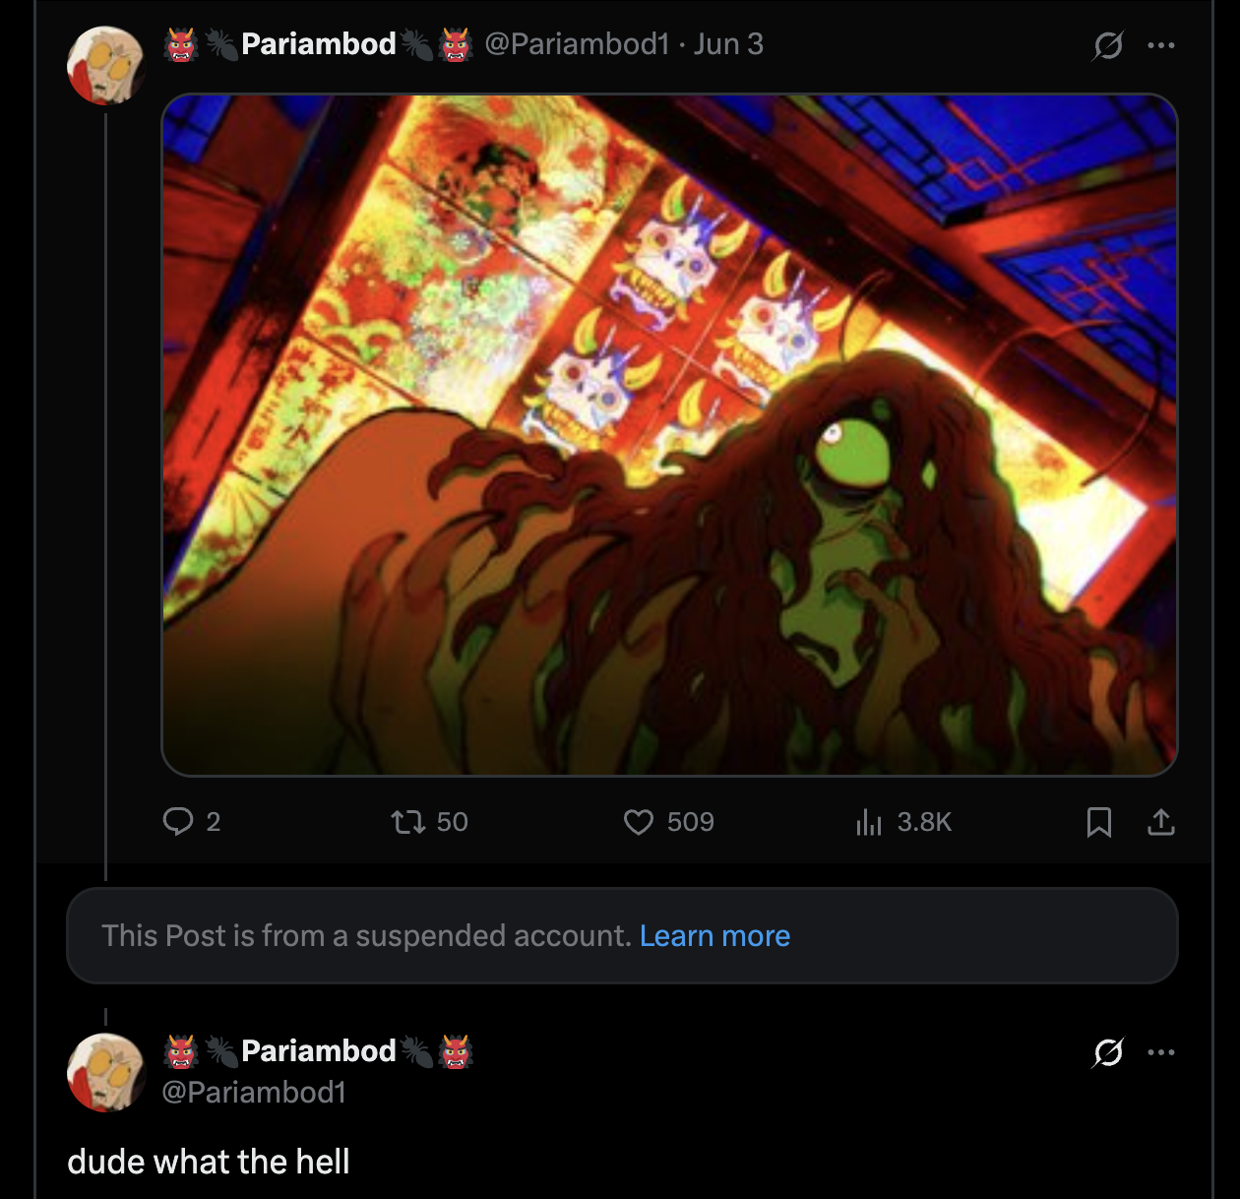Screen dimensions: 1240x1199
Task: Click Pariambod name on bottom post
Action: point(318,1051)
